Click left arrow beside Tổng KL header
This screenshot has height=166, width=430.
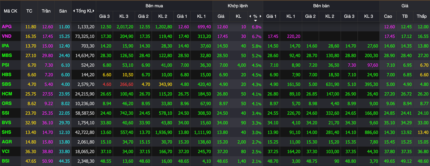[x=74, y=11]
